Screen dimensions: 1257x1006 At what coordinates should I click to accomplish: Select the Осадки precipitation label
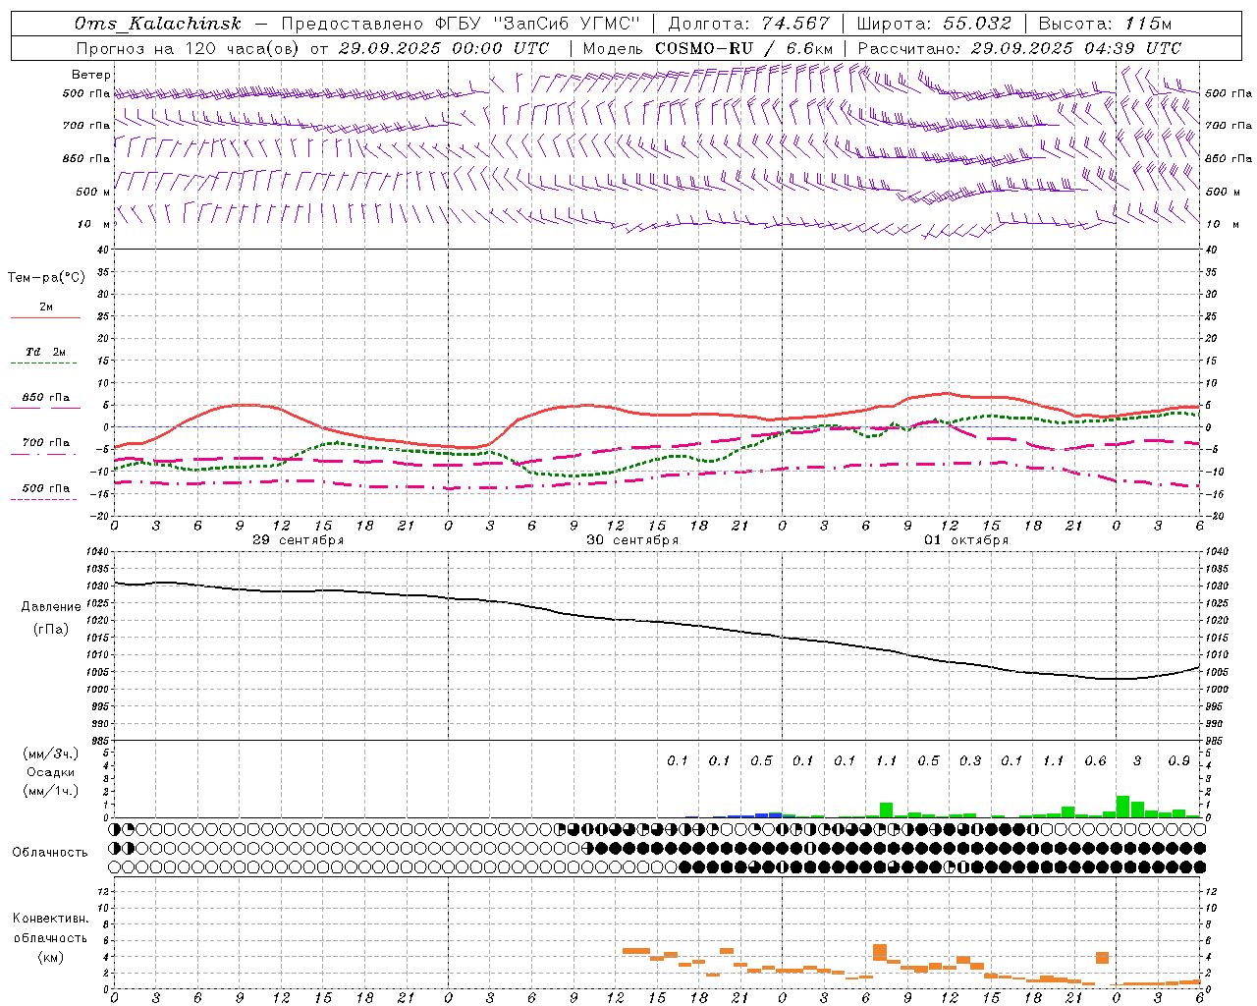[51, 772]
